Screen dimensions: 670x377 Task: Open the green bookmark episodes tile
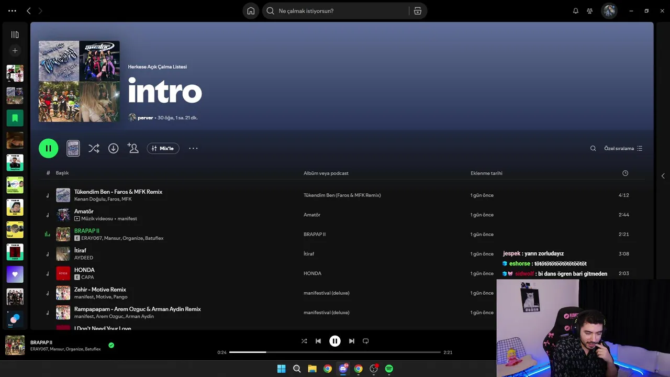(x=15, y=118)
